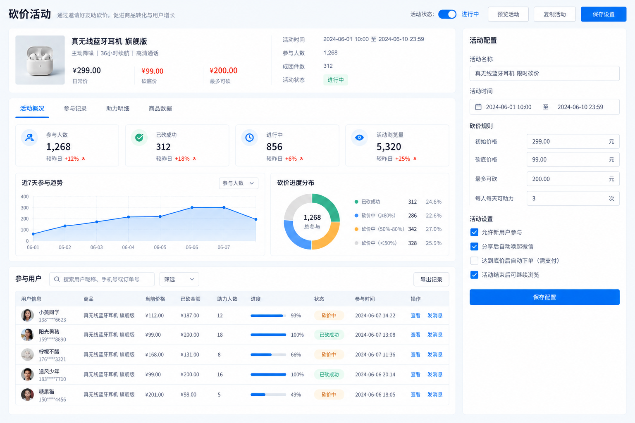
Task: Click the 活动浏览量 eye icon
Action: point(359,138)
